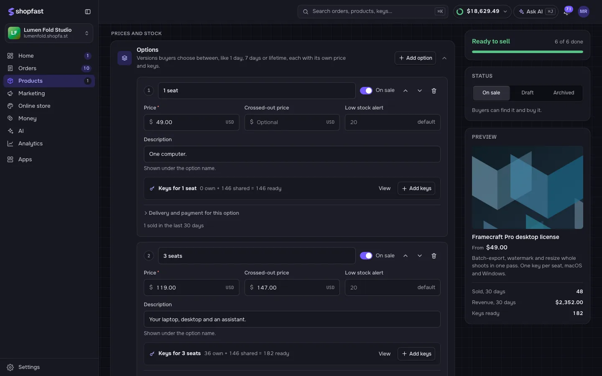Click the key icon for 1 seat

(152, 188)
